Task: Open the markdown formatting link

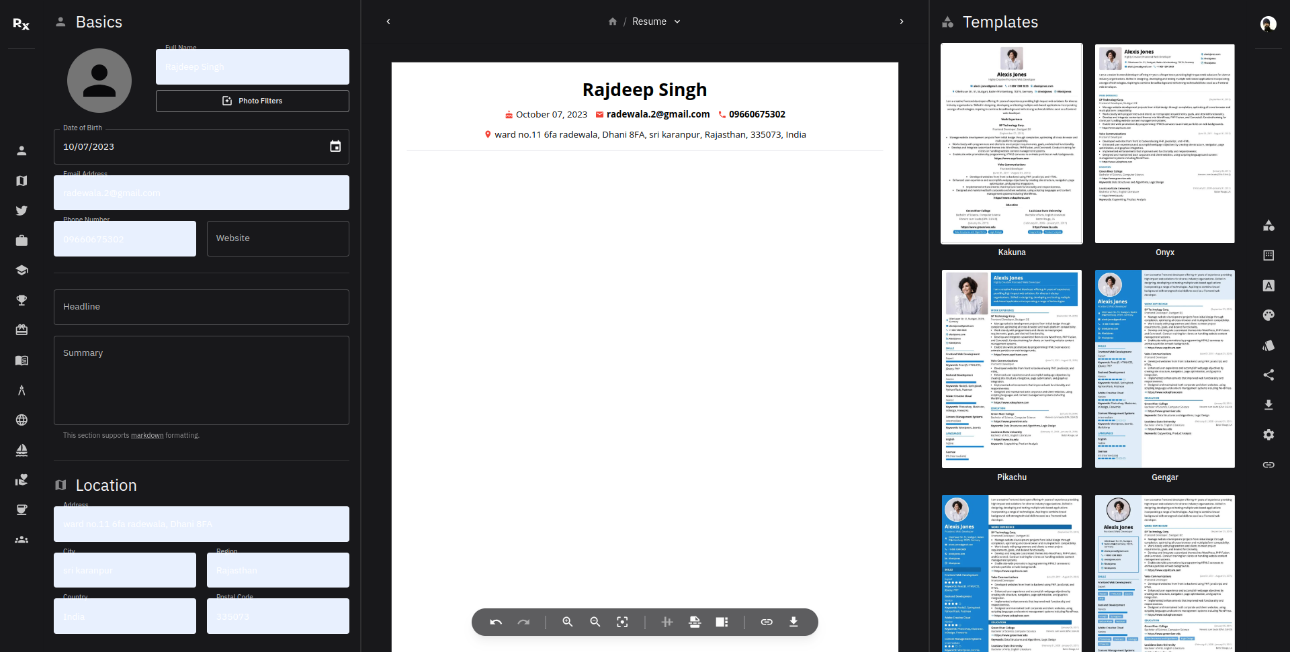Action: click(146, 435)
